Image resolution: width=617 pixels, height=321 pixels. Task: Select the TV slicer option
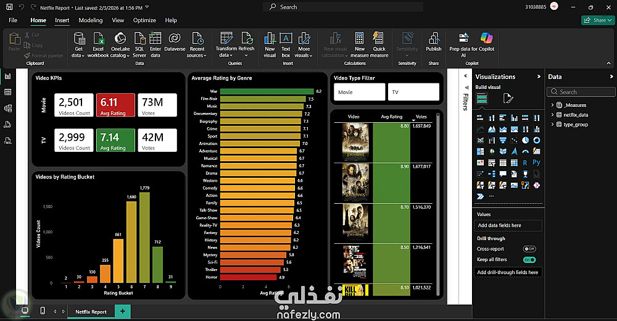coord(413,92)
